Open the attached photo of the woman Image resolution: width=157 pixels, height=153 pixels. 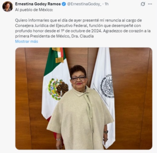84,98
